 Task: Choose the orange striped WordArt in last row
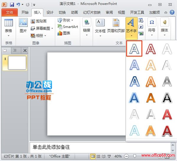click(150, 131)
